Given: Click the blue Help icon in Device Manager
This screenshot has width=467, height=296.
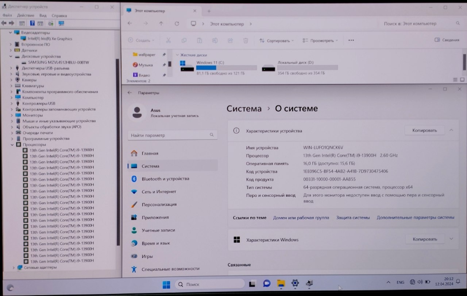Looking at the screenshot, I should 32,23.
